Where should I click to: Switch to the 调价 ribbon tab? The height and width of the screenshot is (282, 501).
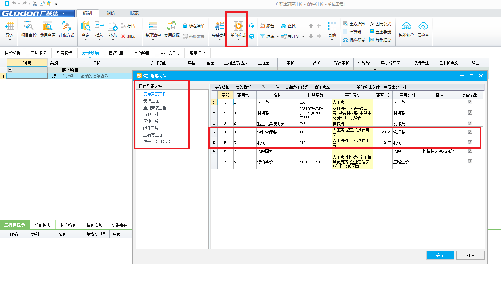click(111, 13)
